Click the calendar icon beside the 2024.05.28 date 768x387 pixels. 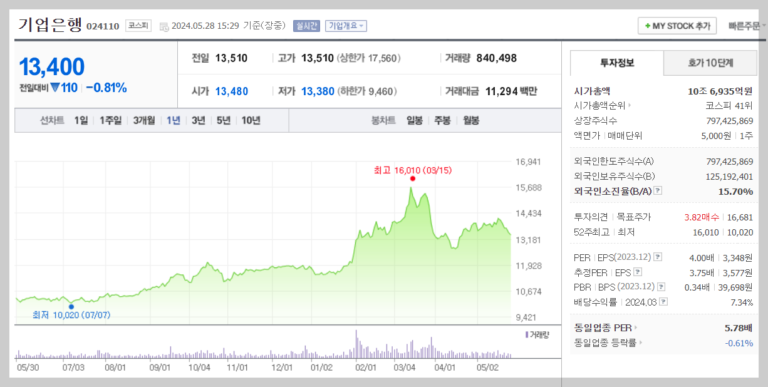[x=164, y=26]
